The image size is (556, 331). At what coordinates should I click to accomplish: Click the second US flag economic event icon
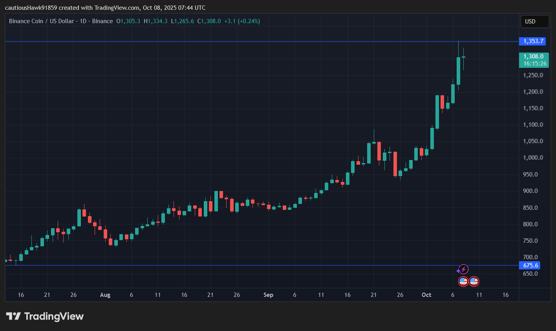[x=474, y=281]
